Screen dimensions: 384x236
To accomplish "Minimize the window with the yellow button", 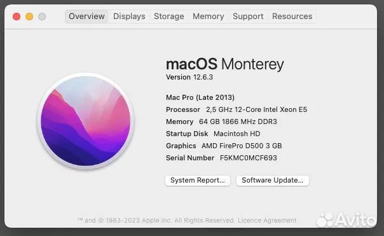I will coord(29,17).
